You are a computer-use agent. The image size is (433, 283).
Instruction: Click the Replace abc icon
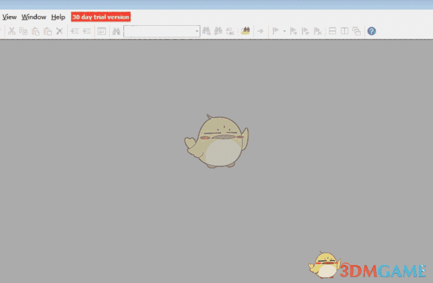(230, 31)
